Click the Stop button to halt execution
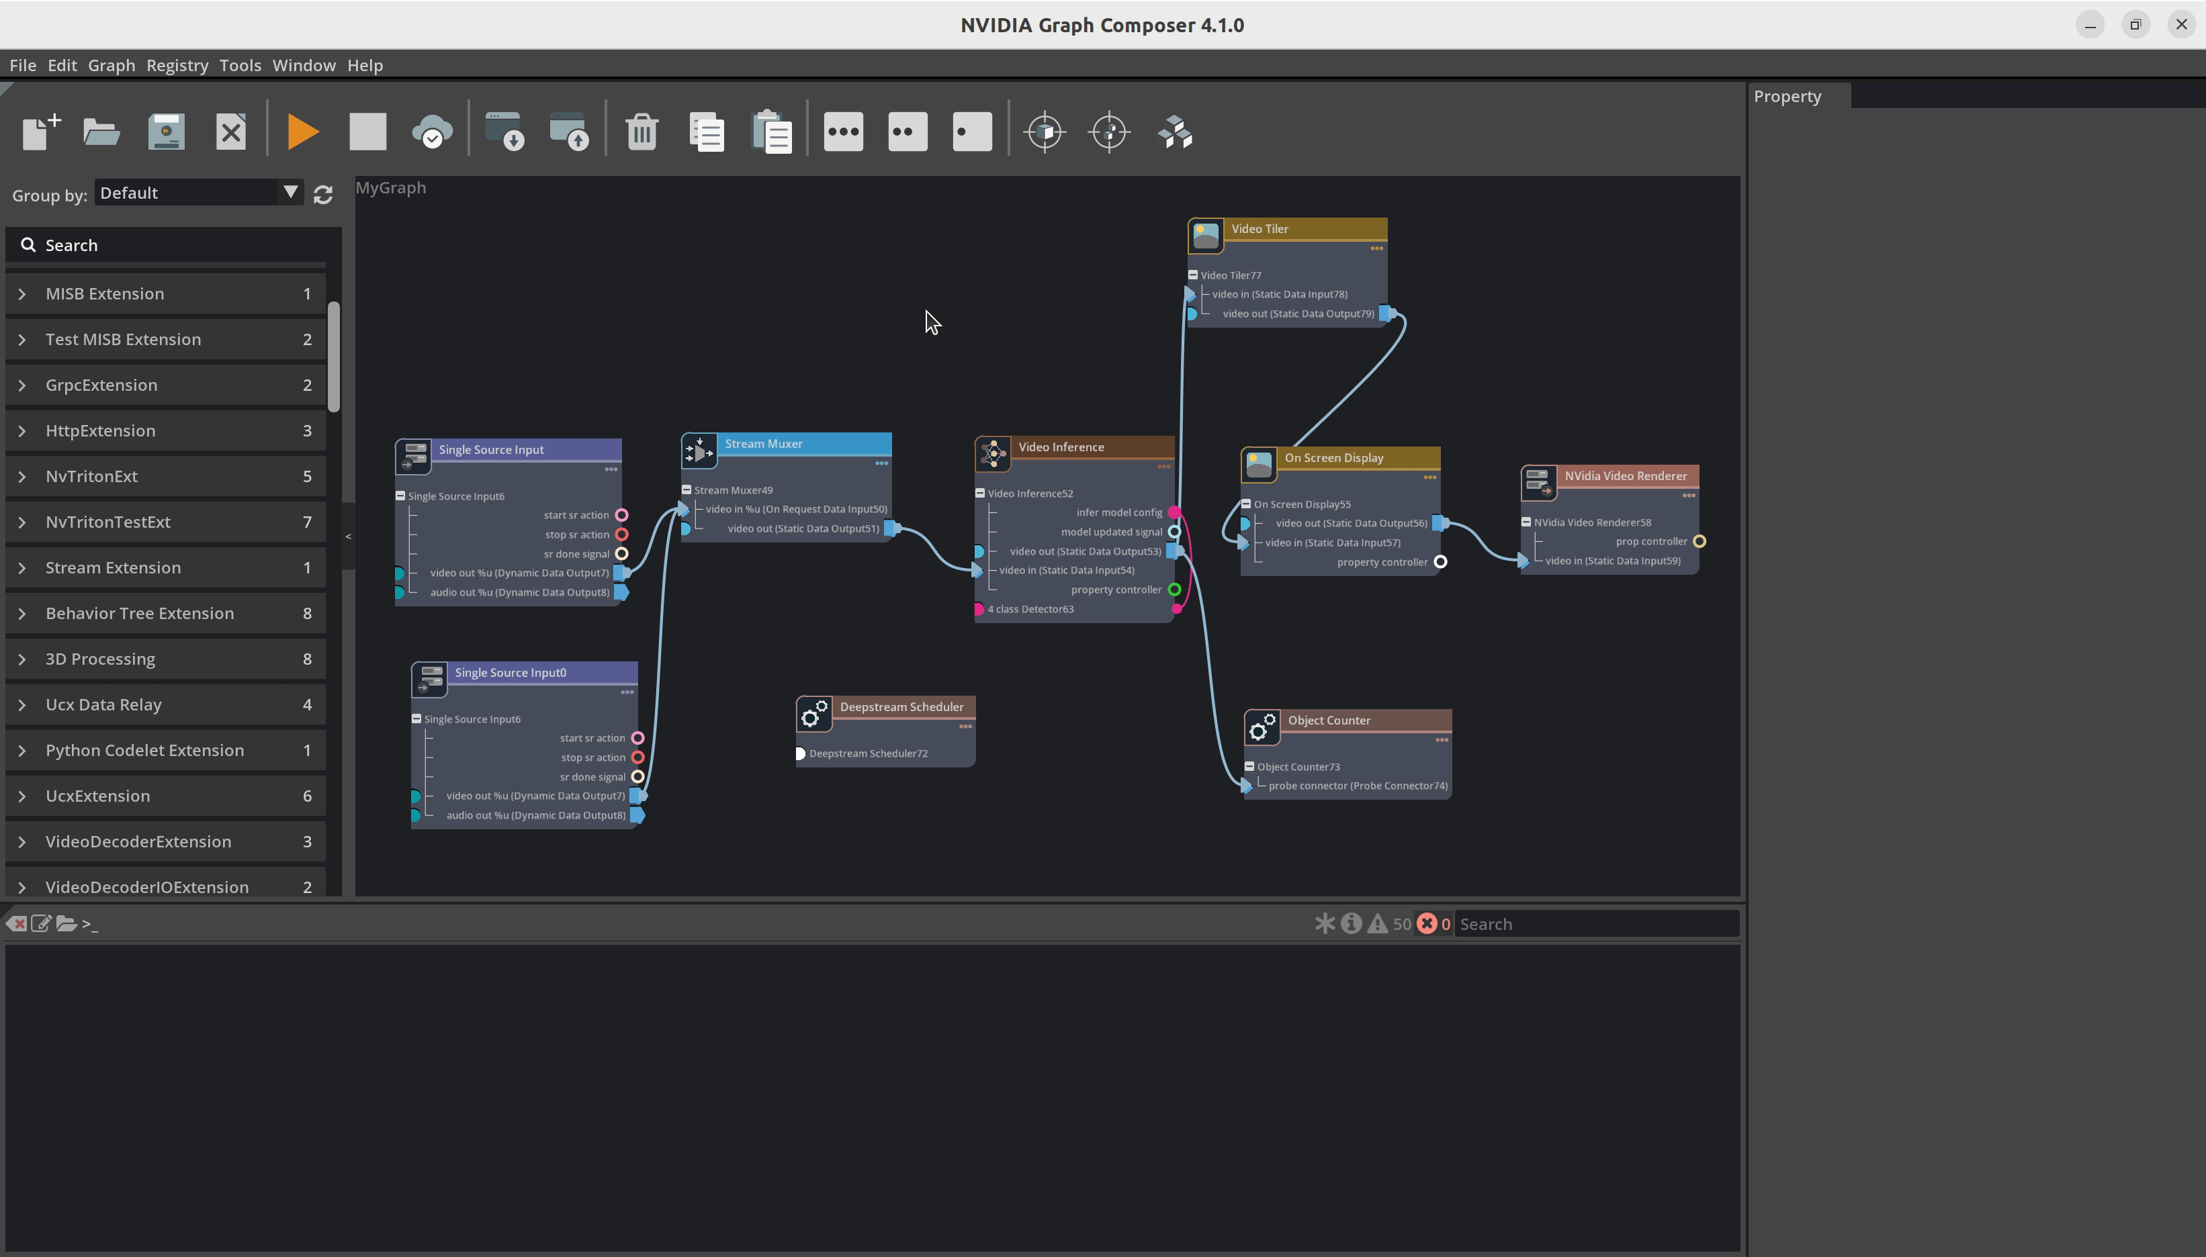The image size is (2206, 1257). point(368,132)
